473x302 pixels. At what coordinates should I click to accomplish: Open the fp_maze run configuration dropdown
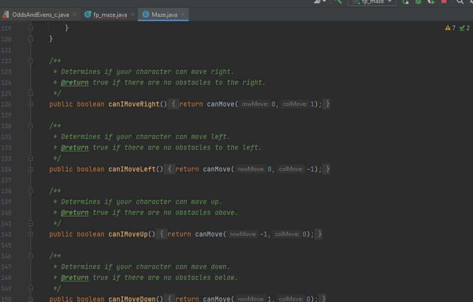pyautogui.click(x=372, y=2)
